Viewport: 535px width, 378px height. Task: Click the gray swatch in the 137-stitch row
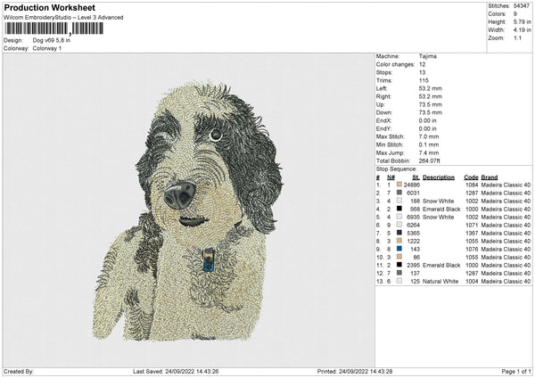[x=399, y=273]
